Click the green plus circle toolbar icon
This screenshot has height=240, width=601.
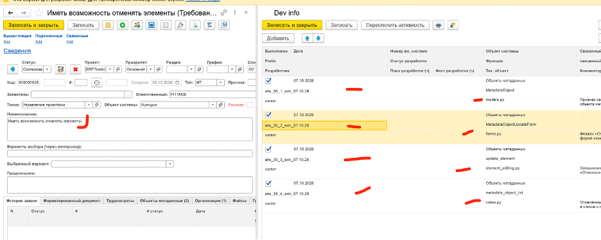(x=123, y=25)
